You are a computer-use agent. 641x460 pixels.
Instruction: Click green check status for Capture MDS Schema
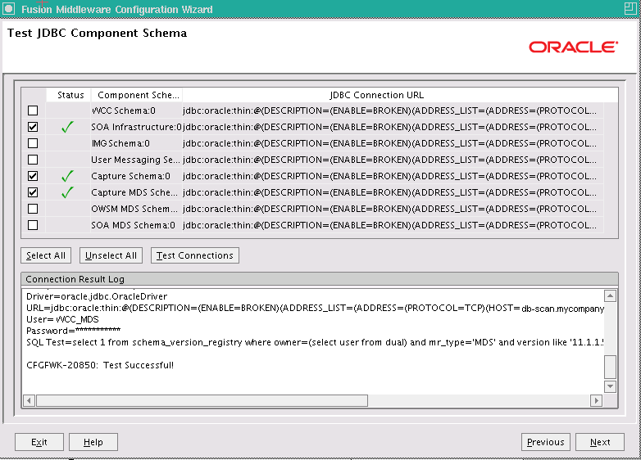[67, 192]
